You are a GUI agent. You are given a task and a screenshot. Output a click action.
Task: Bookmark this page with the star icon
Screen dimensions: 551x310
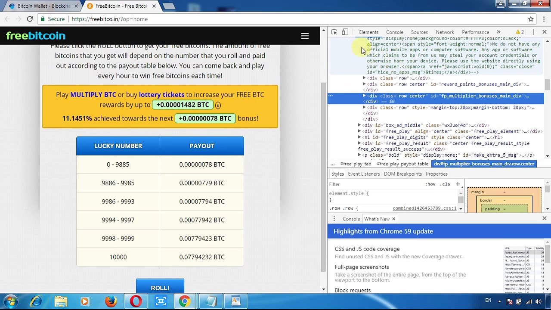[531, 19]
